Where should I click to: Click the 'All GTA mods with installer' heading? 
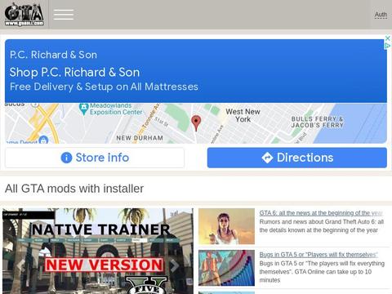(74, 189)
